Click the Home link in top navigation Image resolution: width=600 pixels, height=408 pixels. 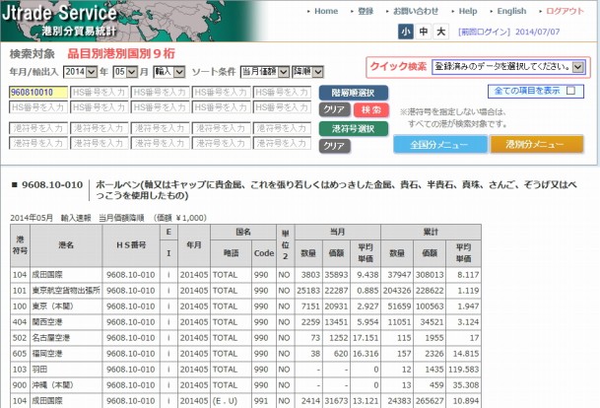pyautogui.click(x=326, y=11)
